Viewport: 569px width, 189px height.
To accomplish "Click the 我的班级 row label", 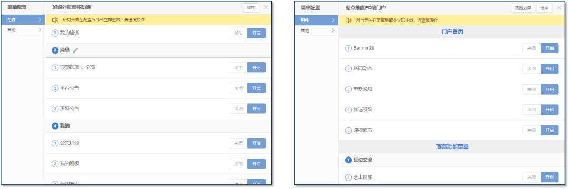I will pyautogui.click(x=70, y=164).
